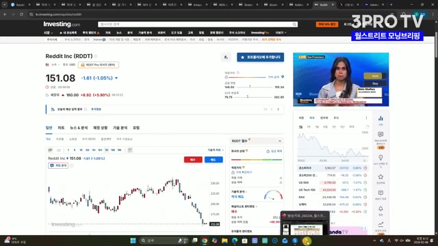
Task: Add Reddit to portfolio with star button
Action: pyautogui.click(x=260, y=57)
